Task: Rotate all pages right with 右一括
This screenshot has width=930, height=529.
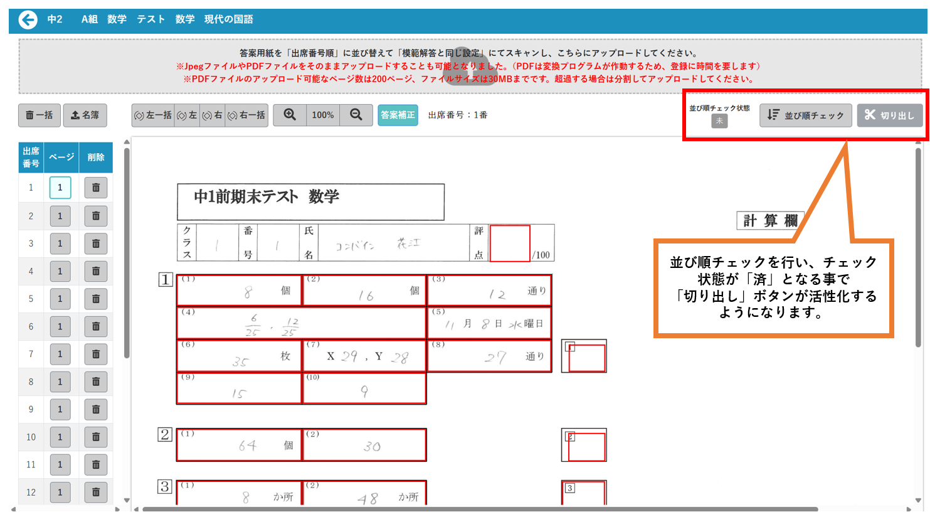Action: [x=246, y=115]
